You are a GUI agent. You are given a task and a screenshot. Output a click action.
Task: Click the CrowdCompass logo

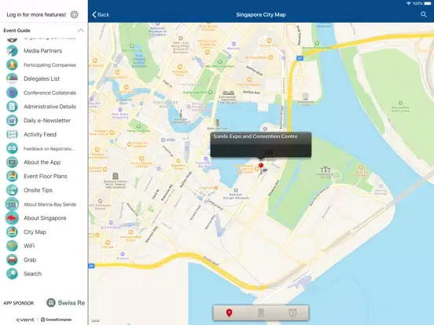(x=56, y=320)
